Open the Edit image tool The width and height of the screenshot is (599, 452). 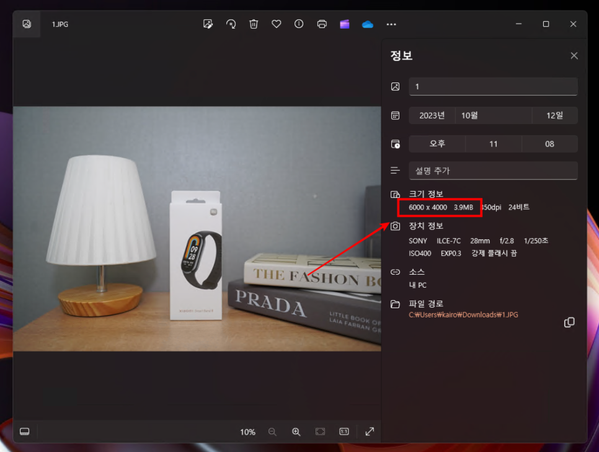click(208, 24)
